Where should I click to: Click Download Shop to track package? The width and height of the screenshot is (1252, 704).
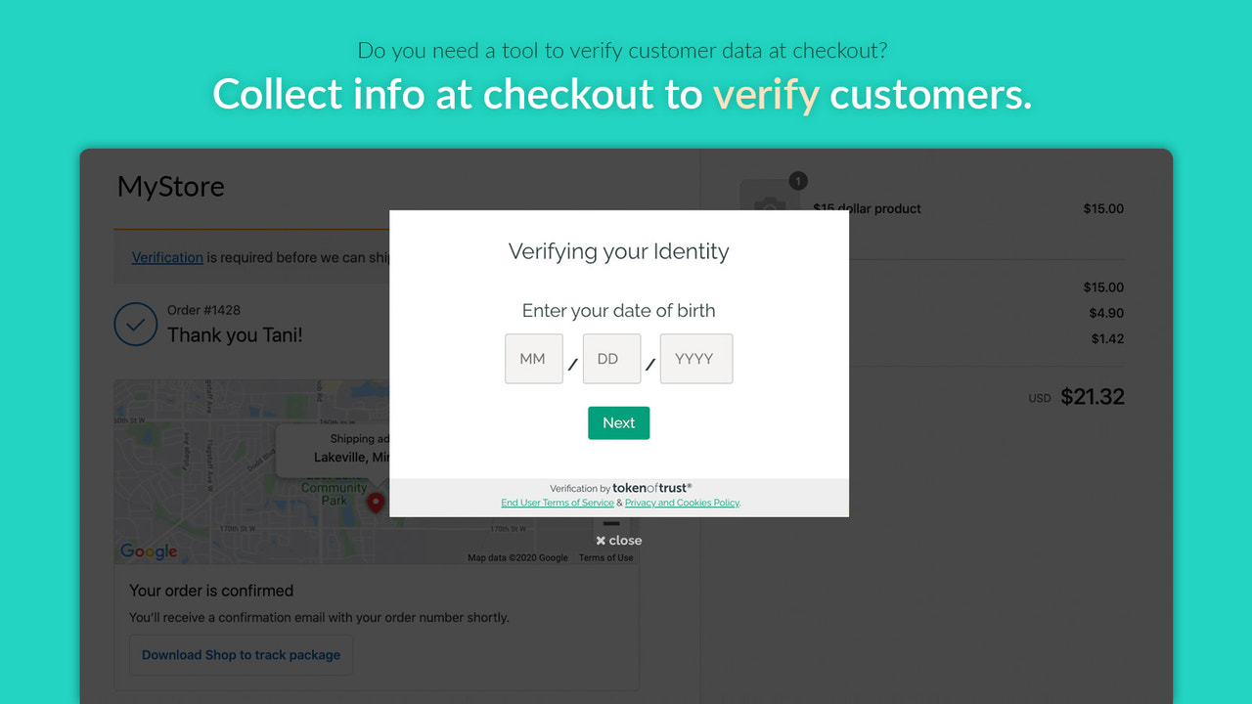point(241,655)
